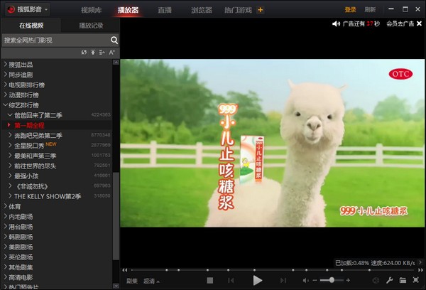Expand the 港台剧场 category
Screen dimensions: 426x290
[6, 226]
